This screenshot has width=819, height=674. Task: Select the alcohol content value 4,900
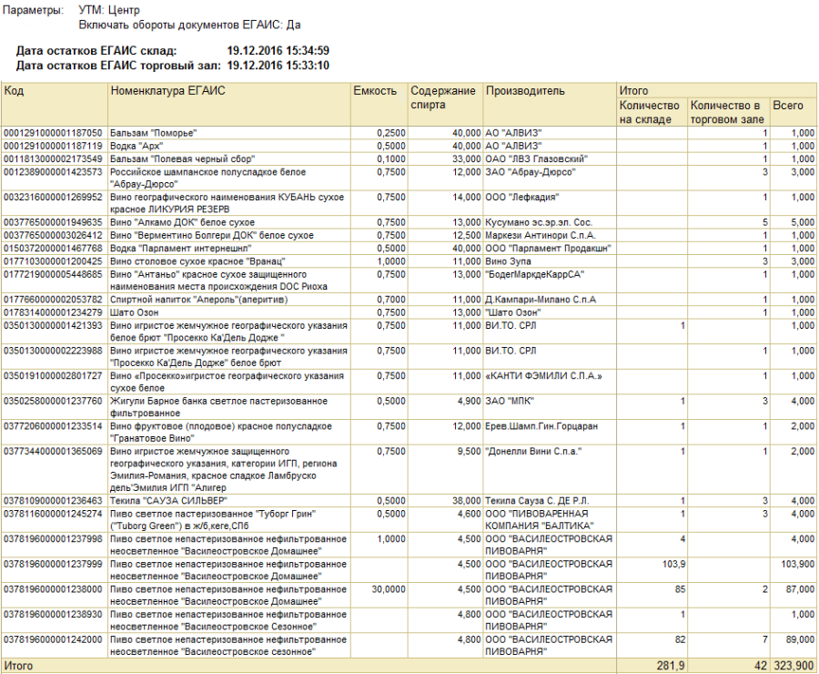(x=469, y=401)
